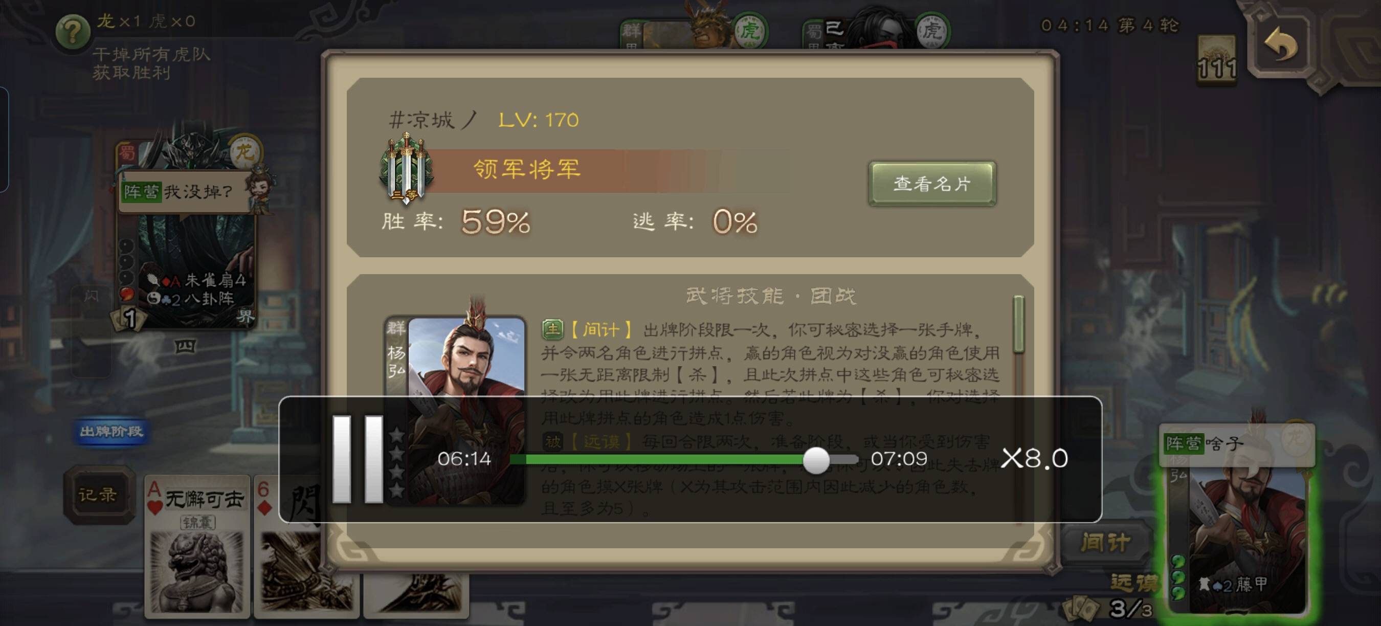The image size is (1381, 626).
Task: Click the 杨弘 general portrait in skill panel
Action: coord(455,410)
